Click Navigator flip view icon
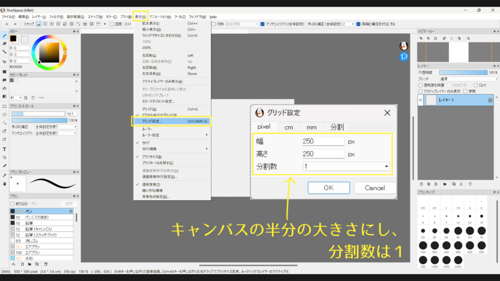 pos(468,38)
